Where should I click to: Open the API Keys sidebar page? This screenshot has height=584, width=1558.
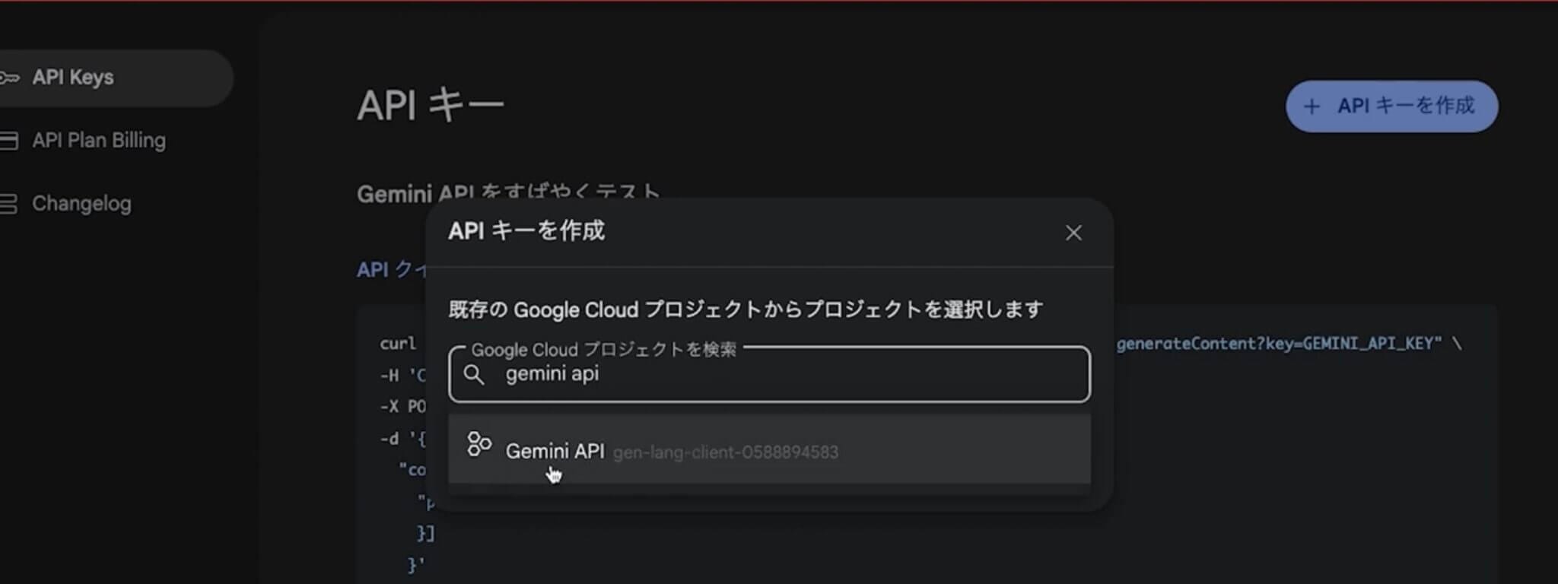pos(73,78)
